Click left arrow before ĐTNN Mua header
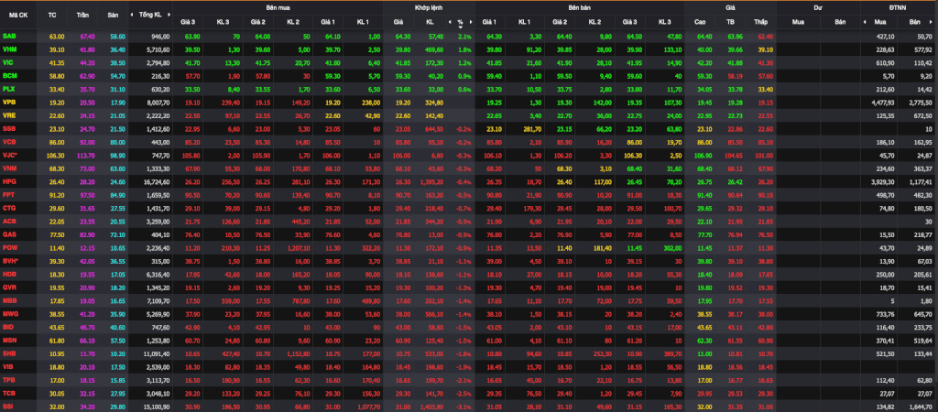Screen dimensions: 938x412 [x=865, y=22]
